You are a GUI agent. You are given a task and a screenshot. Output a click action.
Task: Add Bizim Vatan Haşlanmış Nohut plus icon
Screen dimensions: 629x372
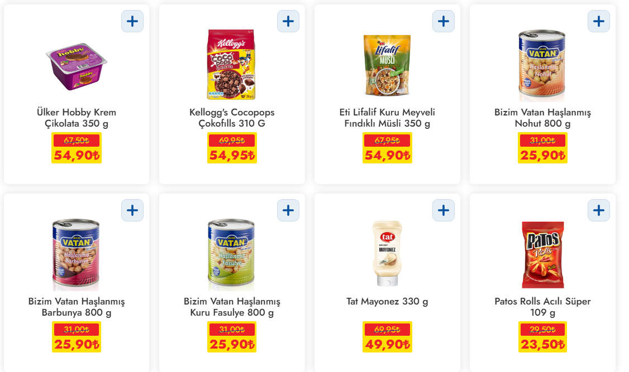pyautogui.click(x=598, y=21)
